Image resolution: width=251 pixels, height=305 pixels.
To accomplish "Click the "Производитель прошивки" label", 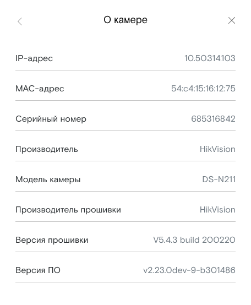I will pyautogui.click(x=68, y=210).
